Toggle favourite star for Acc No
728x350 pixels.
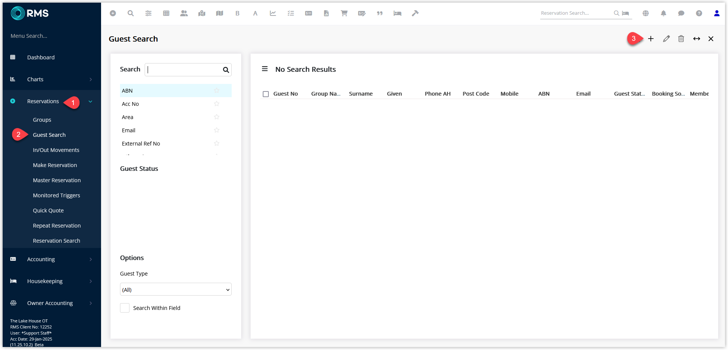[x=217, y=104]
